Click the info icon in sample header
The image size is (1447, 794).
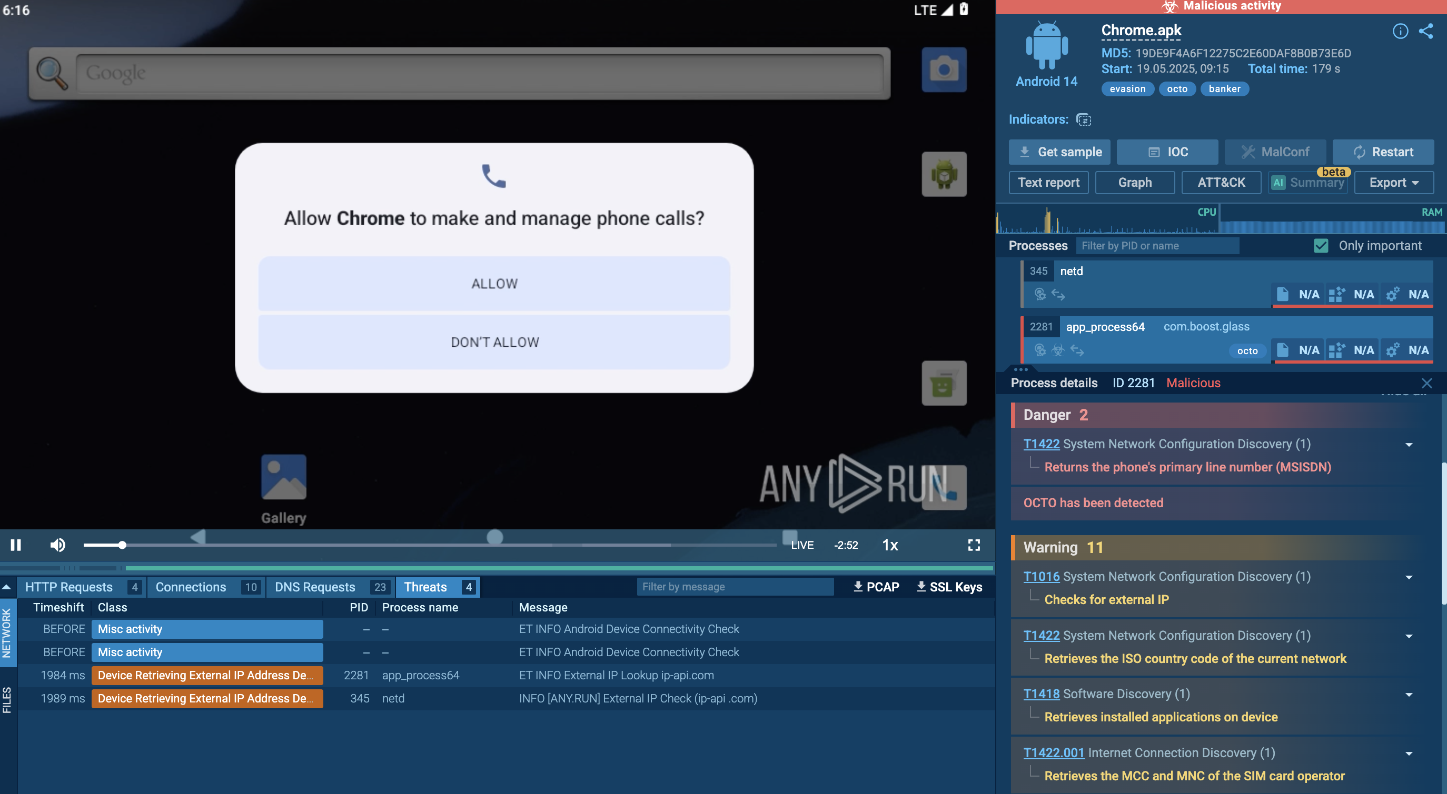(x=1400, y=31)
